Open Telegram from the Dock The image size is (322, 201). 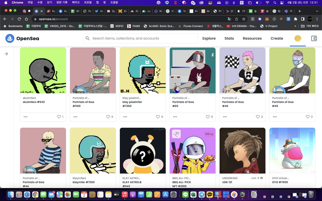point(202,194)
